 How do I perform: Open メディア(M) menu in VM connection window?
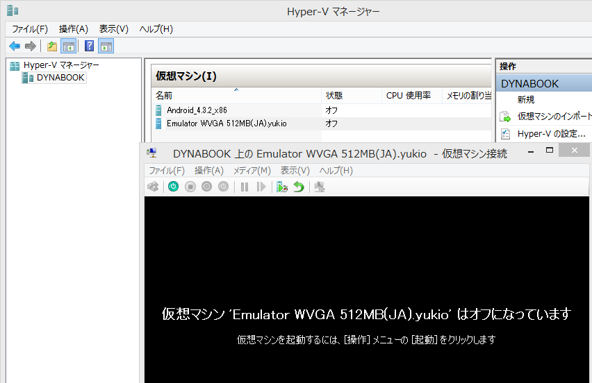click(x=252, y=170)
